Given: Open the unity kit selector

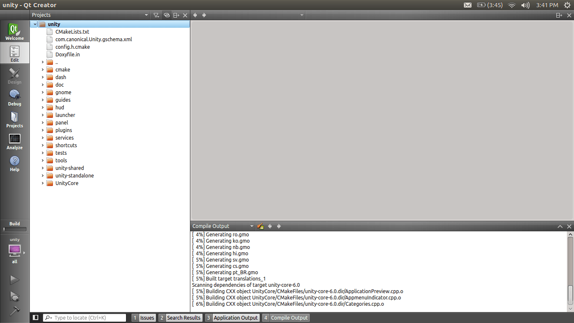Looking at the screenshot, I should (x=15, y=251).
